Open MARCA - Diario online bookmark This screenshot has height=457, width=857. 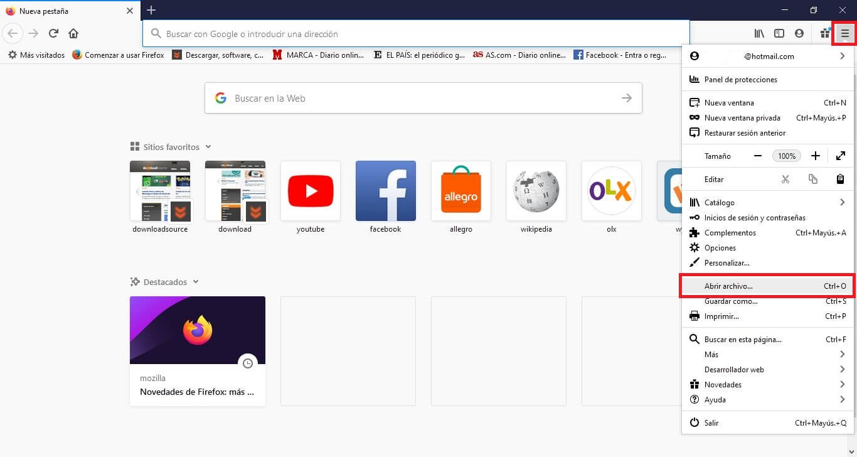coord(318,55)
